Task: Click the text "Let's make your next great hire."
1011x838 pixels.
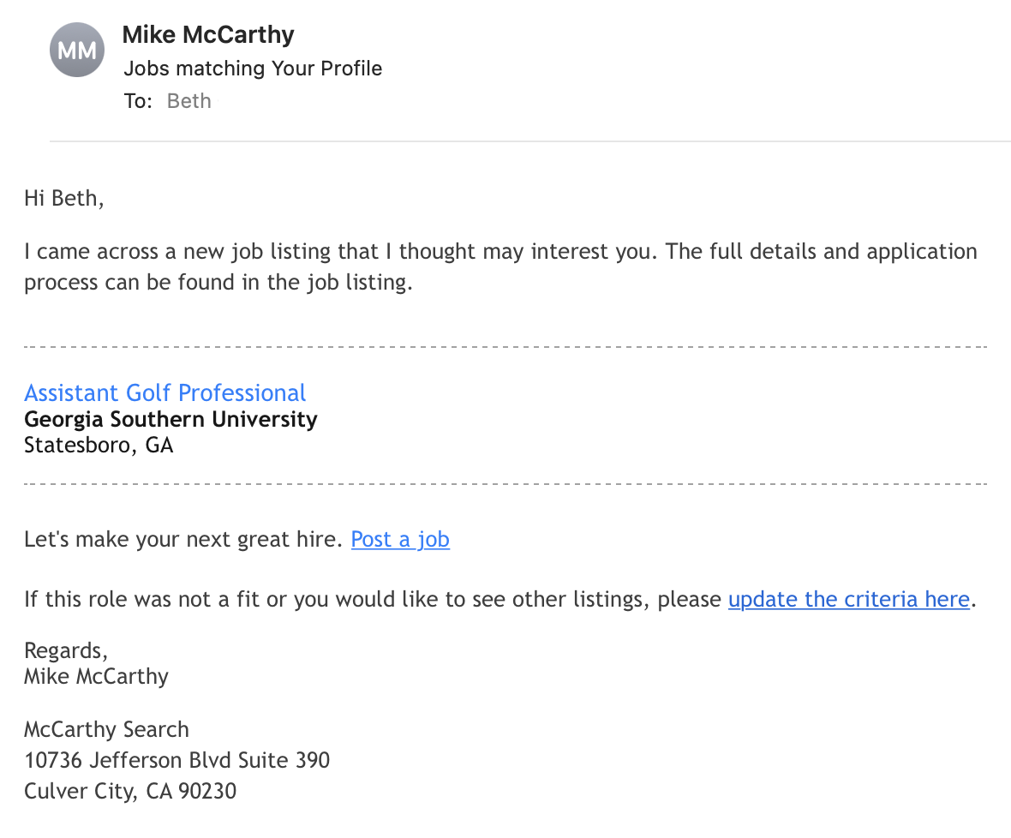Action: point(183,539)
